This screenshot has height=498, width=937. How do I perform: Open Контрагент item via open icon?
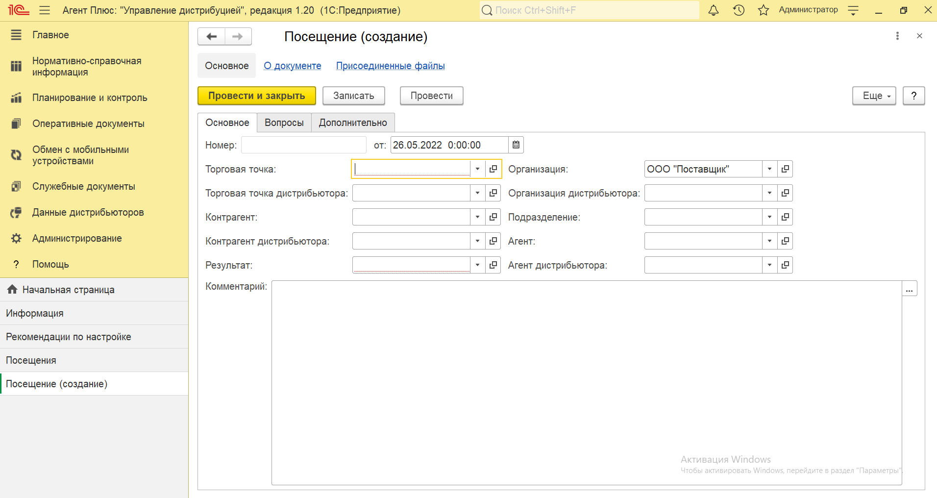pos(493,217)
